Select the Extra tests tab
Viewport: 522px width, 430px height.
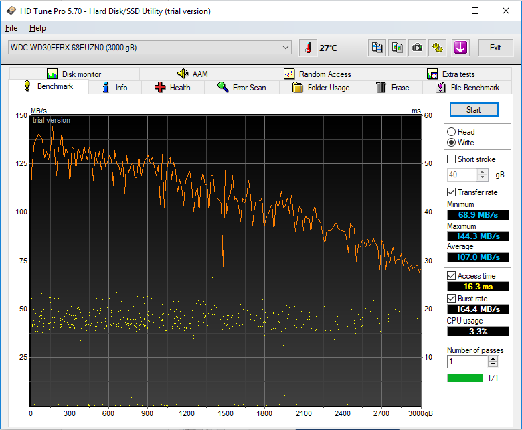(x=450, y=74)
